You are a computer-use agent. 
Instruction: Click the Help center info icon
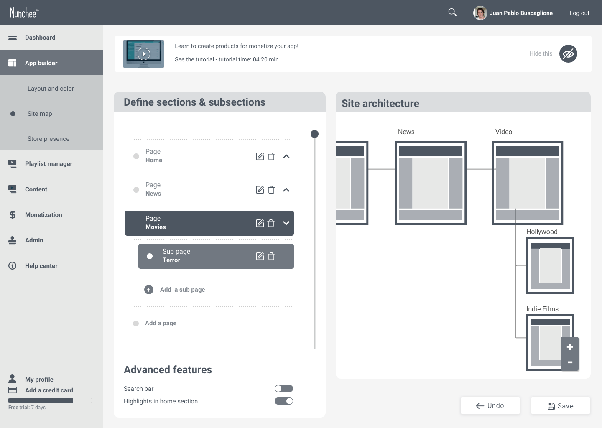(13, 266)
